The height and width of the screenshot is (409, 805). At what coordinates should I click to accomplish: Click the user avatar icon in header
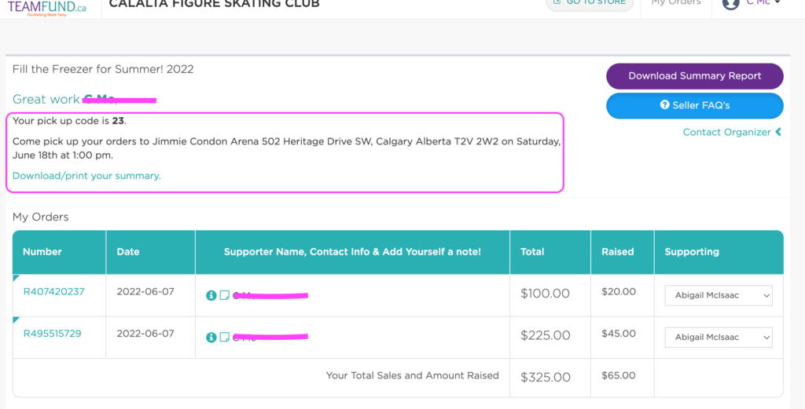[x=731, y=3]
